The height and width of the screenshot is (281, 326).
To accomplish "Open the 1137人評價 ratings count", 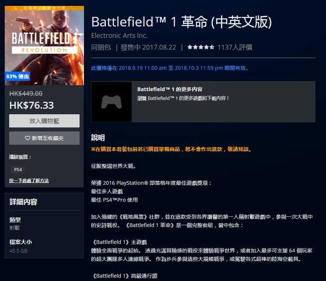I will (x=235, y=47).
